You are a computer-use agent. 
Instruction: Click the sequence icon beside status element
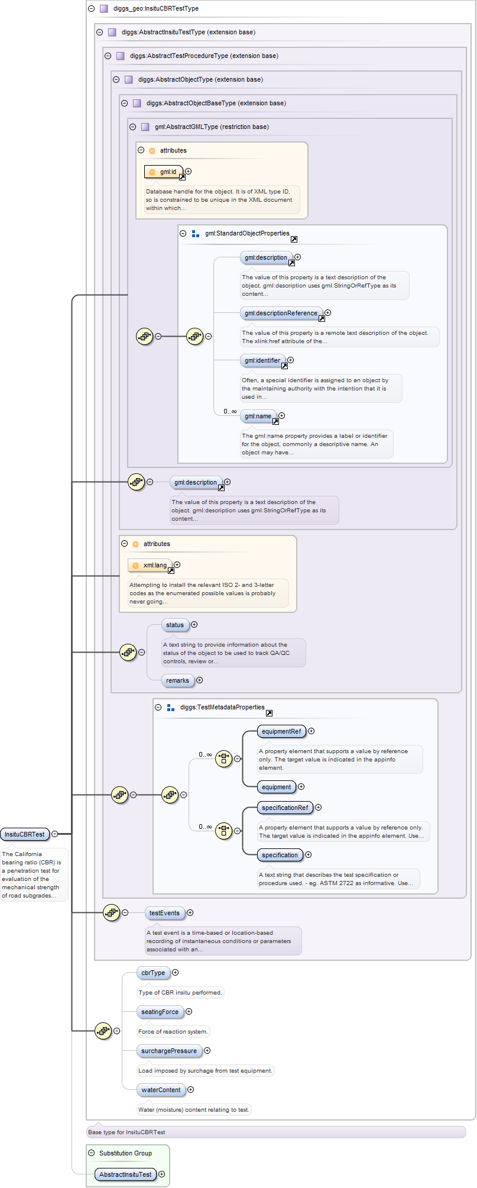pyautogui.click(x=128, y=653)
